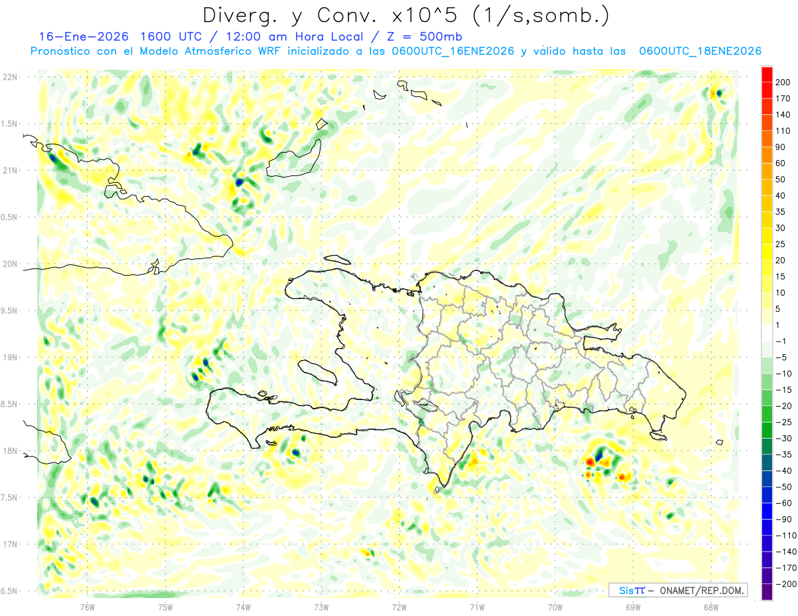Click the '0600UTC_18ENE2026' validity timestamp
The width and height of the screenshot is (798, 616).
click(x=700, y=51)
